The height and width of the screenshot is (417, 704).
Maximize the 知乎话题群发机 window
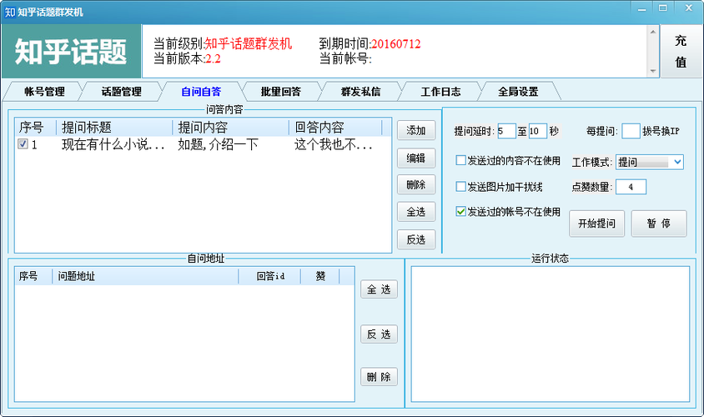(662, 8)
